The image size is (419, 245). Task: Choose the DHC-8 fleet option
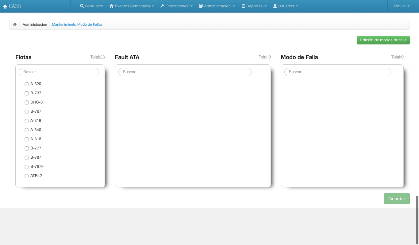27,103
